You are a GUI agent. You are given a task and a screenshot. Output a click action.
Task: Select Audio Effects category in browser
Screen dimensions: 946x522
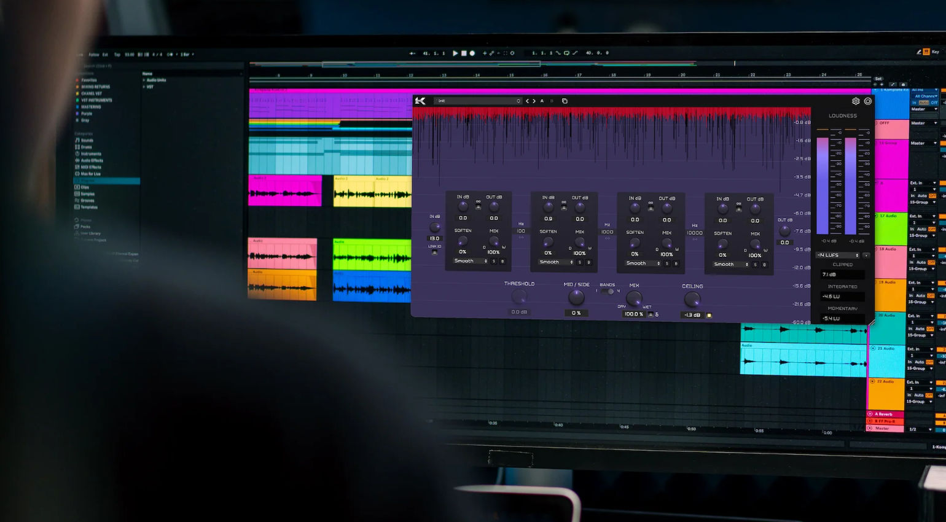click(88, 161)
